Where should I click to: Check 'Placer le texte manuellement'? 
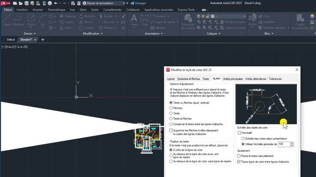(x=239, y=156)
